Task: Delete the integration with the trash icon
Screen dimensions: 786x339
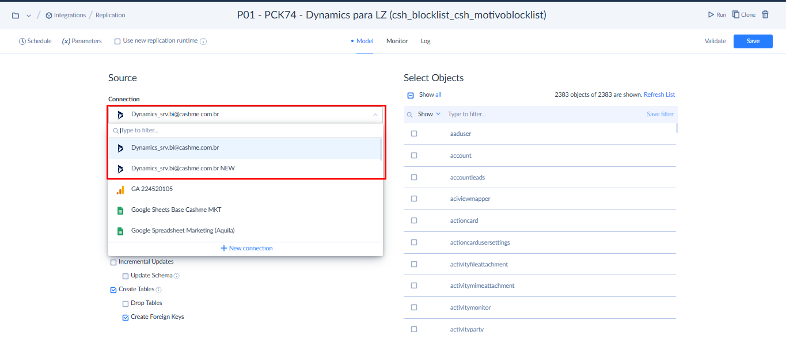Action: click(x=765, y=15)
